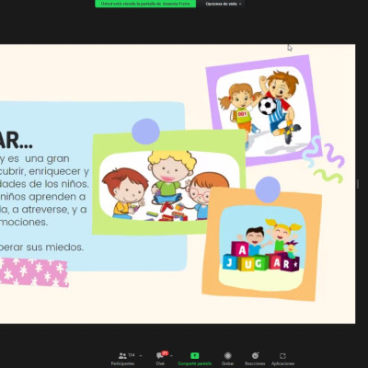Click the purple pin on the orange frame

tap(268, 190)
